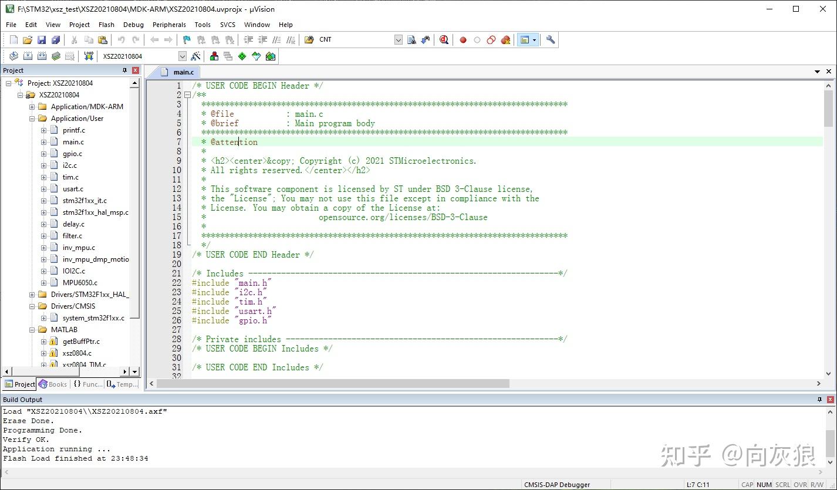Start a debug session

point(443,39)
